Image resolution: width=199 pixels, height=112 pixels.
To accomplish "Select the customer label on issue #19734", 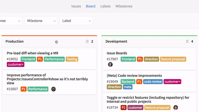I will pyautogui.click(x=135, y=108).
